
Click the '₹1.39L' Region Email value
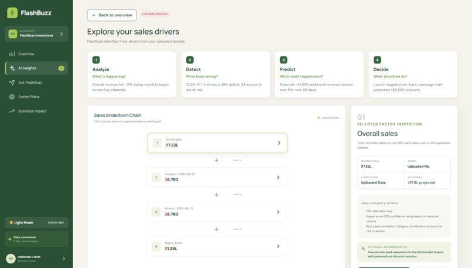[x=171, y=249]
